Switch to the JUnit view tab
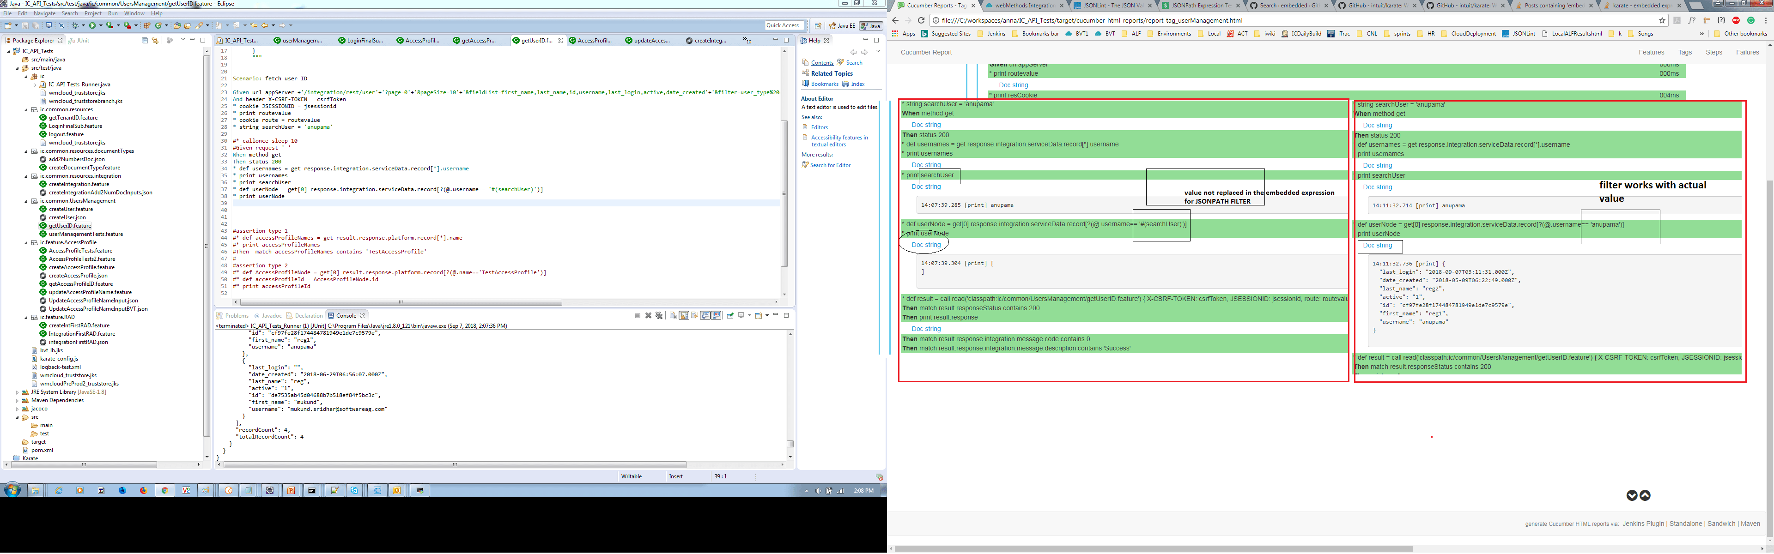Image resolution: width=1774 pixels, height=554 pixels. point(79,41)
